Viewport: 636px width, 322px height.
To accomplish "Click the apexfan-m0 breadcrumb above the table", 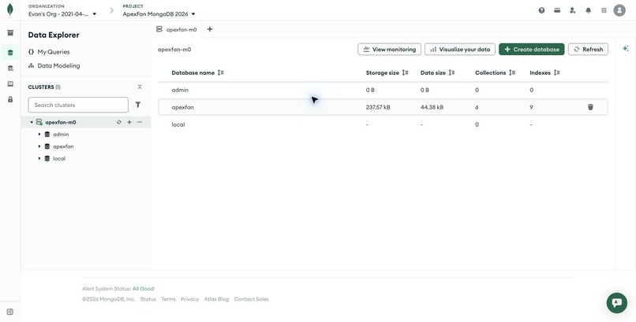I will click(174, 50).
